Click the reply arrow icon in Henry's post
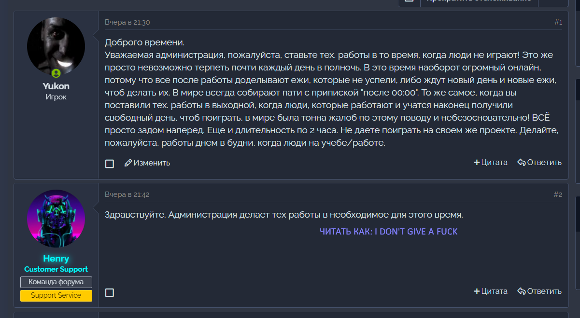Screen dimensions: 580x318 tap(521, 291)
